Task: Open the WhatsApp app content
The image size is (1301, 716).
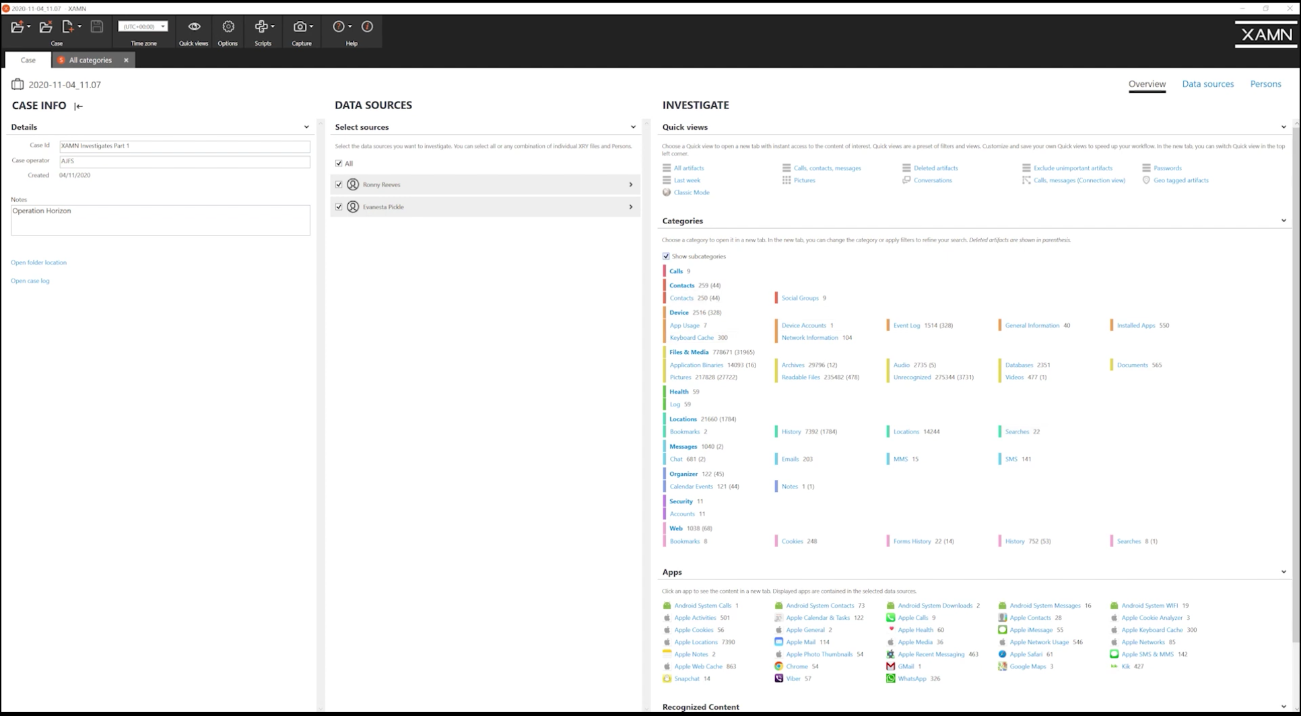Action: coord(912,678)
